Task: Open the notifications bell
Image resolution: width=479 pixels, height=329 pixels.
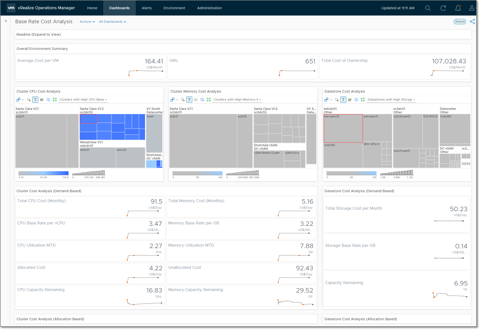Action: point(458,8)
